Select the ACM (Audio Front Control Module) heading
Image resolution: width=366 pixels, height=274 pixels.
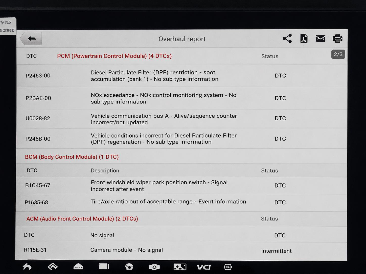pyautogui.click(x=82, y=219)
